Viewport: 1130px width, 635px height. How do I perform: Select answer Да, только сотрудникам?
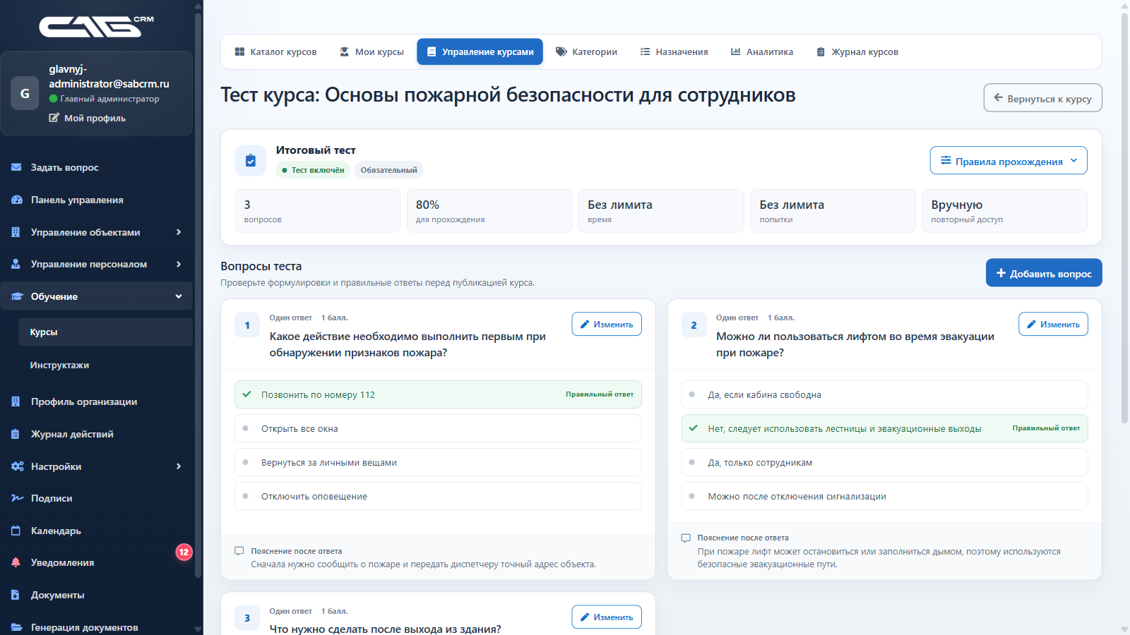(x=884, y=462)
